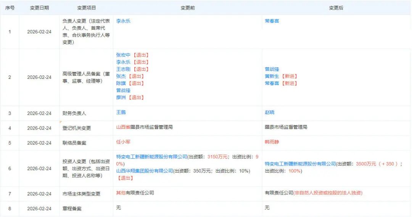Click the 退出 tag under 山西华翔集团
The height and width of the screenshot is (217, 412).
pyautogui.click(x=126, y=178)
